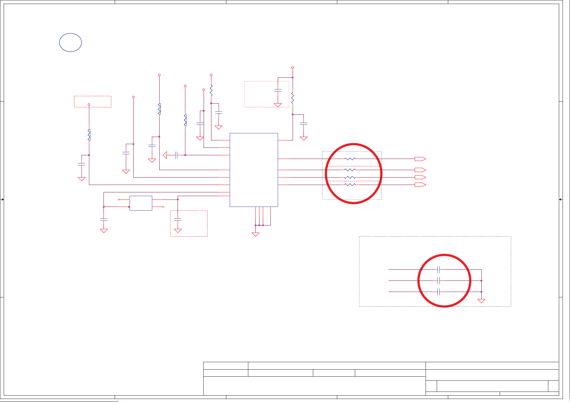Image resolution: width=570 pixels, height=402 pixels.
Task: Select the leftmost blue resistor below the dashed box
Action: (x=89, y=135)
